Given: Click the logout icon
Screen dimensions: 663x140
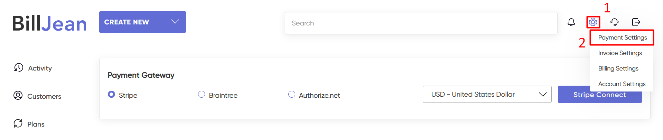Looking at the screenshot, I should tap(636, 22).
